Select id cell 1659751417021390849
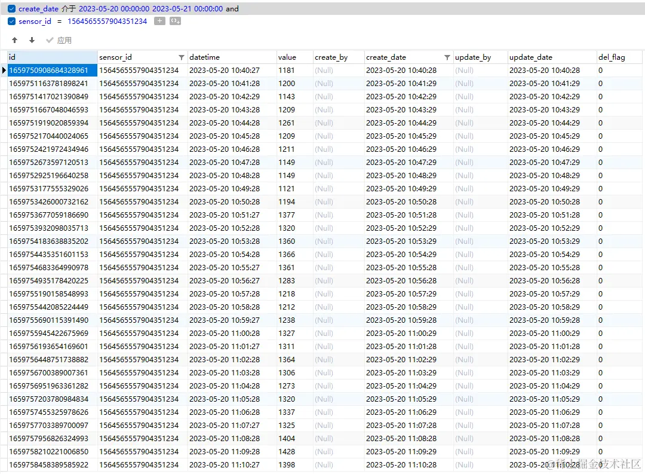This screenshot has height=474, width=645. [52, 97]
